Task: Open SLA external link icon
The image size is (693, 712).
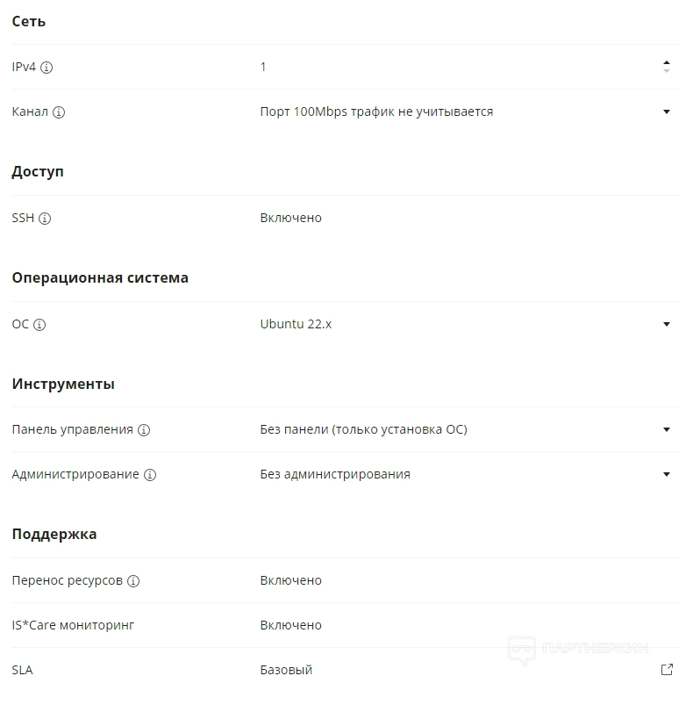Action: click(x=667, y=670)
